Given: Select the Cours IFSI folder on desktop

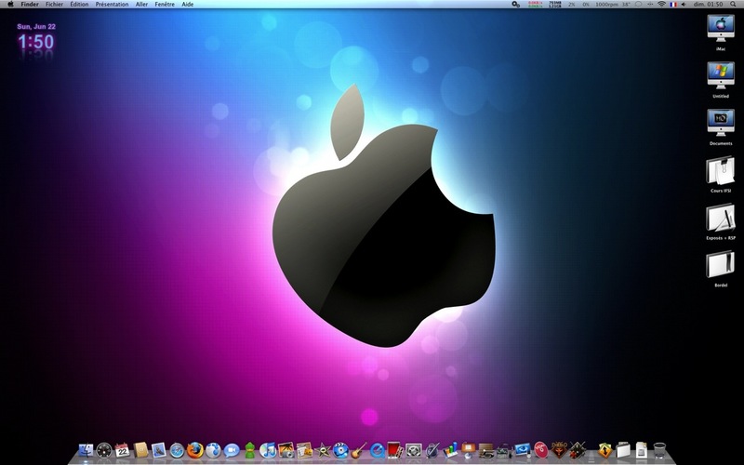Looking at the screenshot, I should pos(720,175).
